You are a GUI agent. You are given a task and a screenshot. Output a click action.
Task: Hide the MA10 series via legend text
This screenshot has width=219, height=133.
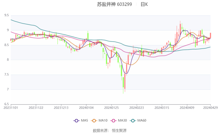(103, 121)
